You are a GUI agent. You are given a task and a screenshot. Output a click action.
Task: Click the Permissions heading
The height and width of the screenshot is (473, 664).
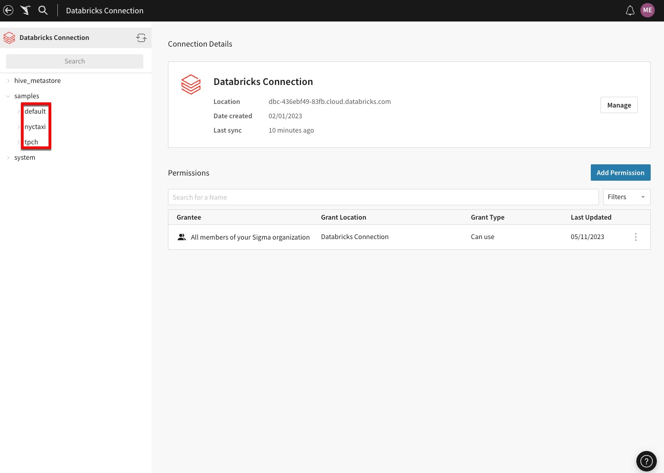pos(188,173)
